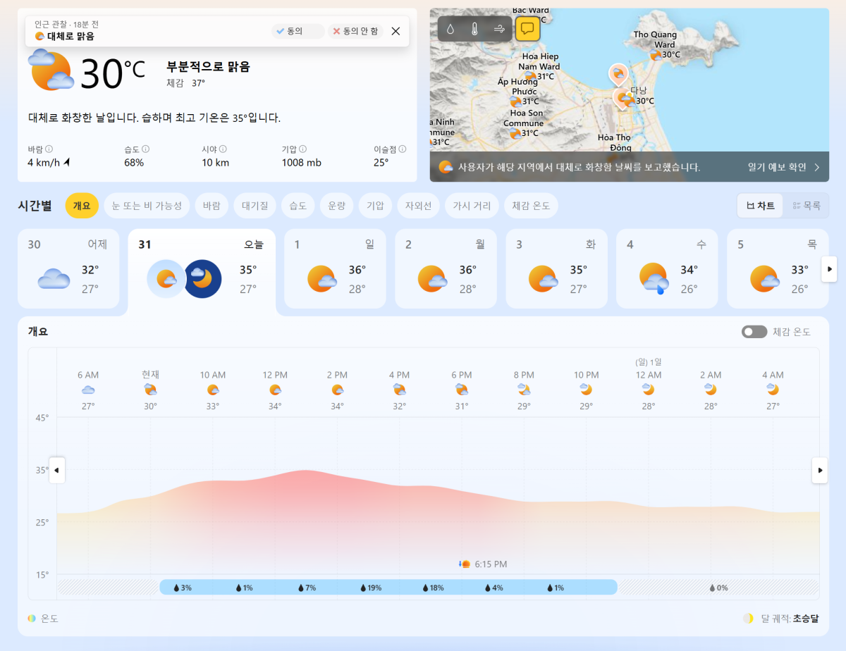Screen dimensions: 846x651
Task: Advance hourly chart with right arrow
Action: [x=820, y=470]
